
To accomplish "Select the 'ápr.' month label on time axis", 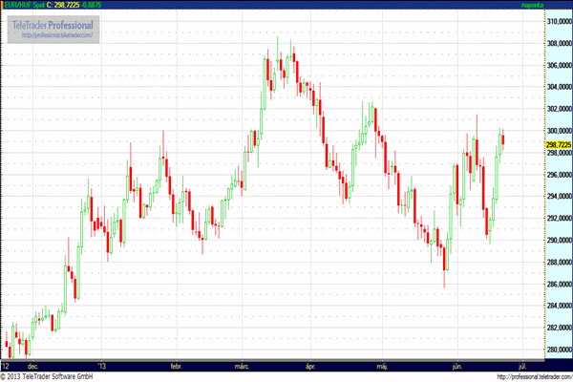I will tap(308, 365).
